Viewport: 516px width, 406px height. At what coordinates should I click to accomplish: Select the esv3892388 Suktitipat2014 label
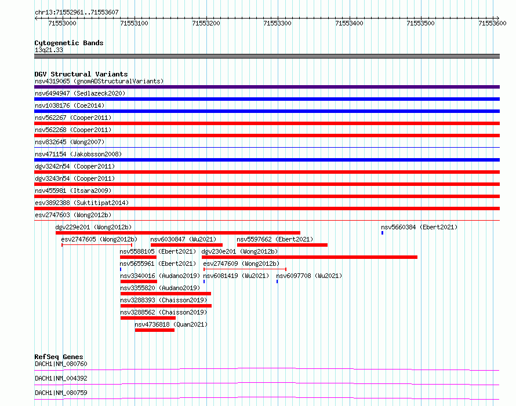coord(82,203)
